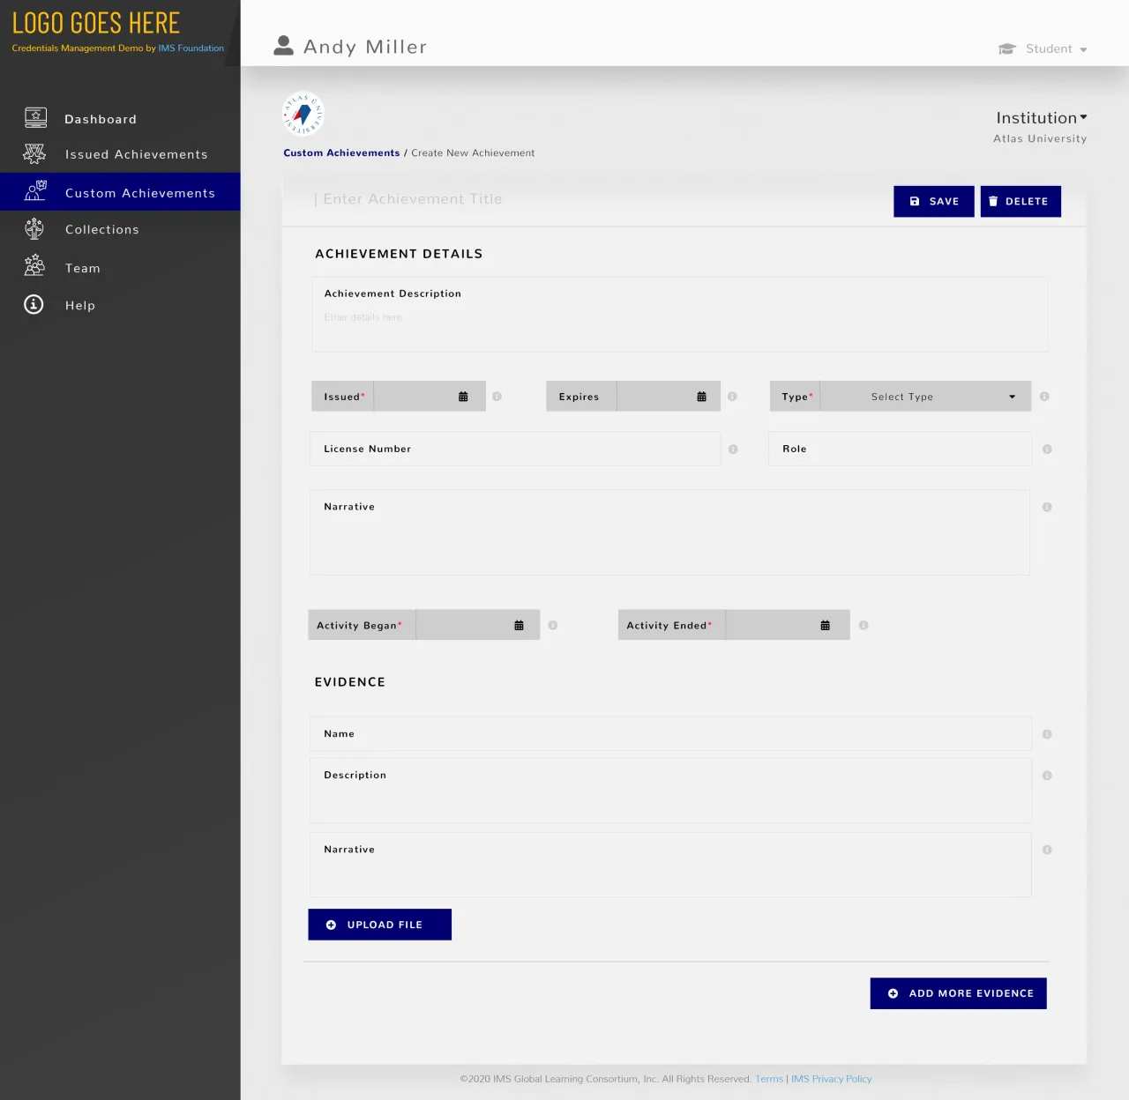Open the Issued date calendar icon
Viewport: 1129px width, 1100px height.
click(x=463, y=397)
